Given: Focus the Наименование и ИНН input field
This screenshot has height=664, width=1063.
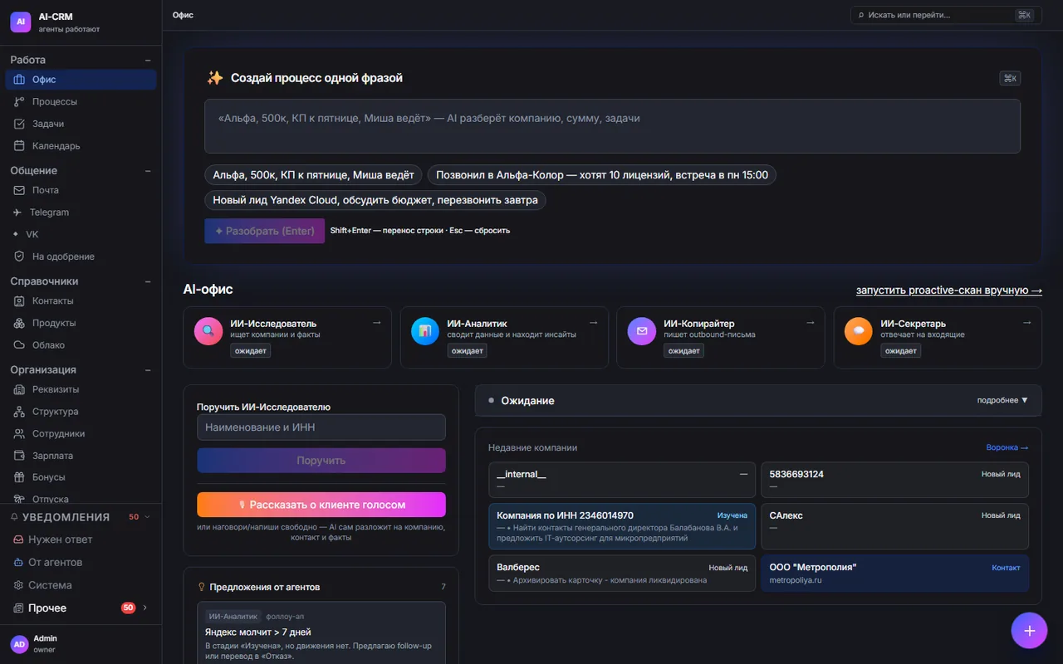Looking at the screenshot, I should (321, 427).
